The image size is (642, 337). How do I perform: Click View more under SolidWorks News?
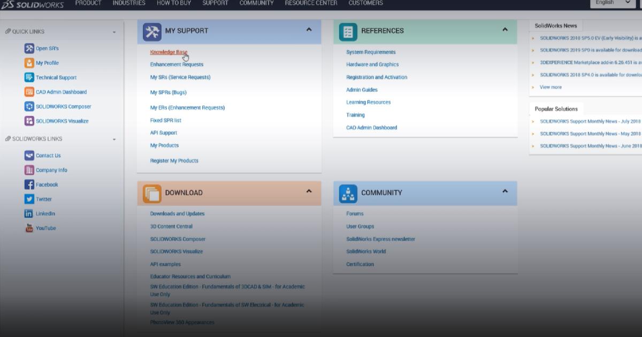point(551,87)
